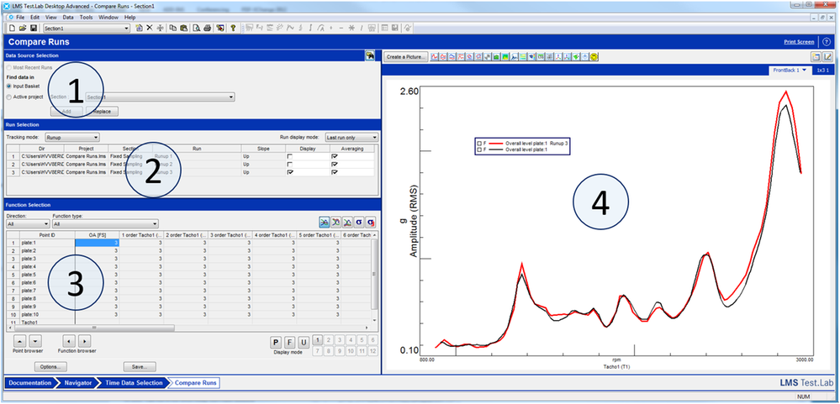Viewport: 840px width, 404px height.
Task: Open the Tracking mode Runup dropdown
Action: (x=71, y=137)
